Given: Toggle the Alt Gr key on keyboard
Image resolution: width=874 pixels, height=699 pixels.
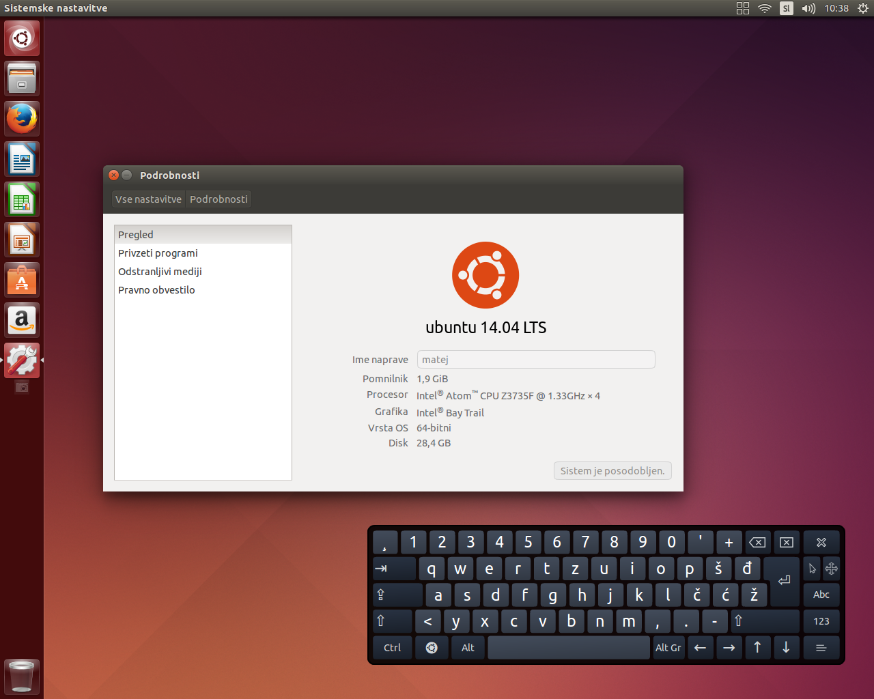Looking at the screenshot, I should 668,648.
